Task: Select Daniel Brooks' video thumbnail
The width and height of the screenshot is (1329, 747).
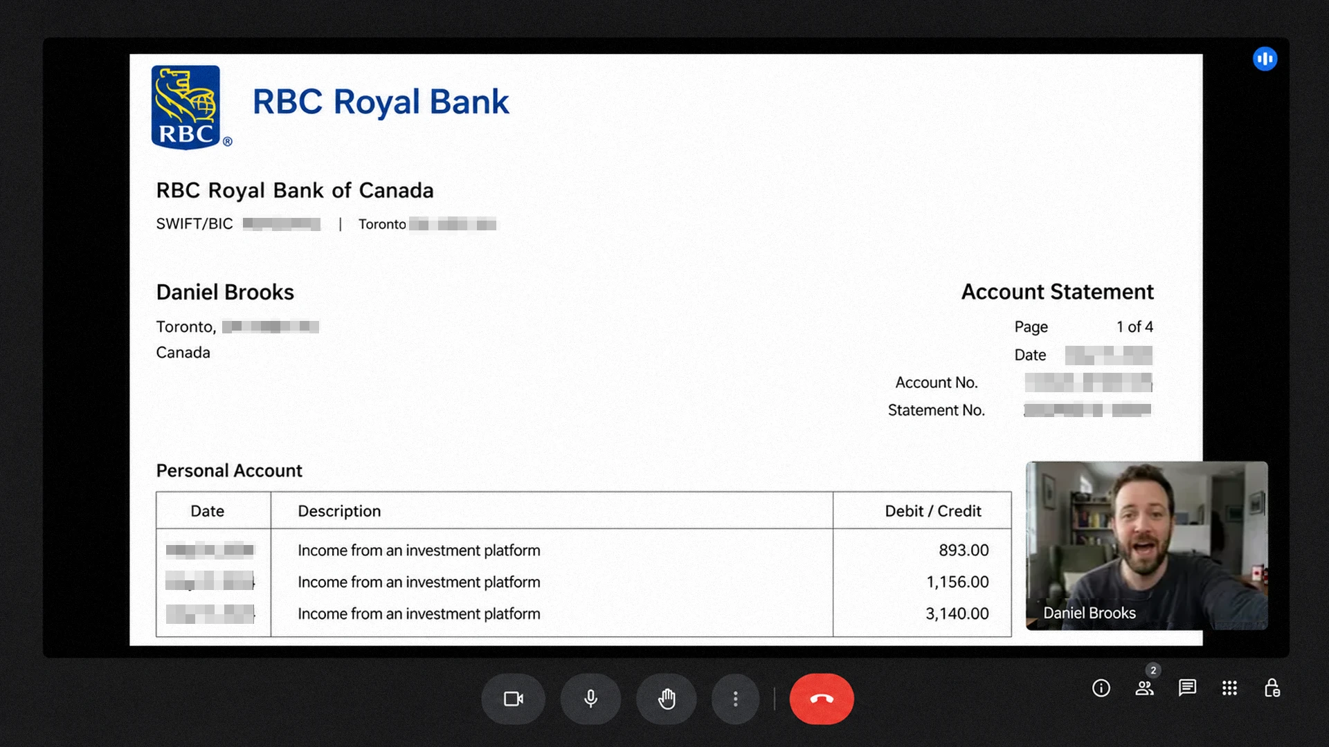Action: (x=1147, y=546)
